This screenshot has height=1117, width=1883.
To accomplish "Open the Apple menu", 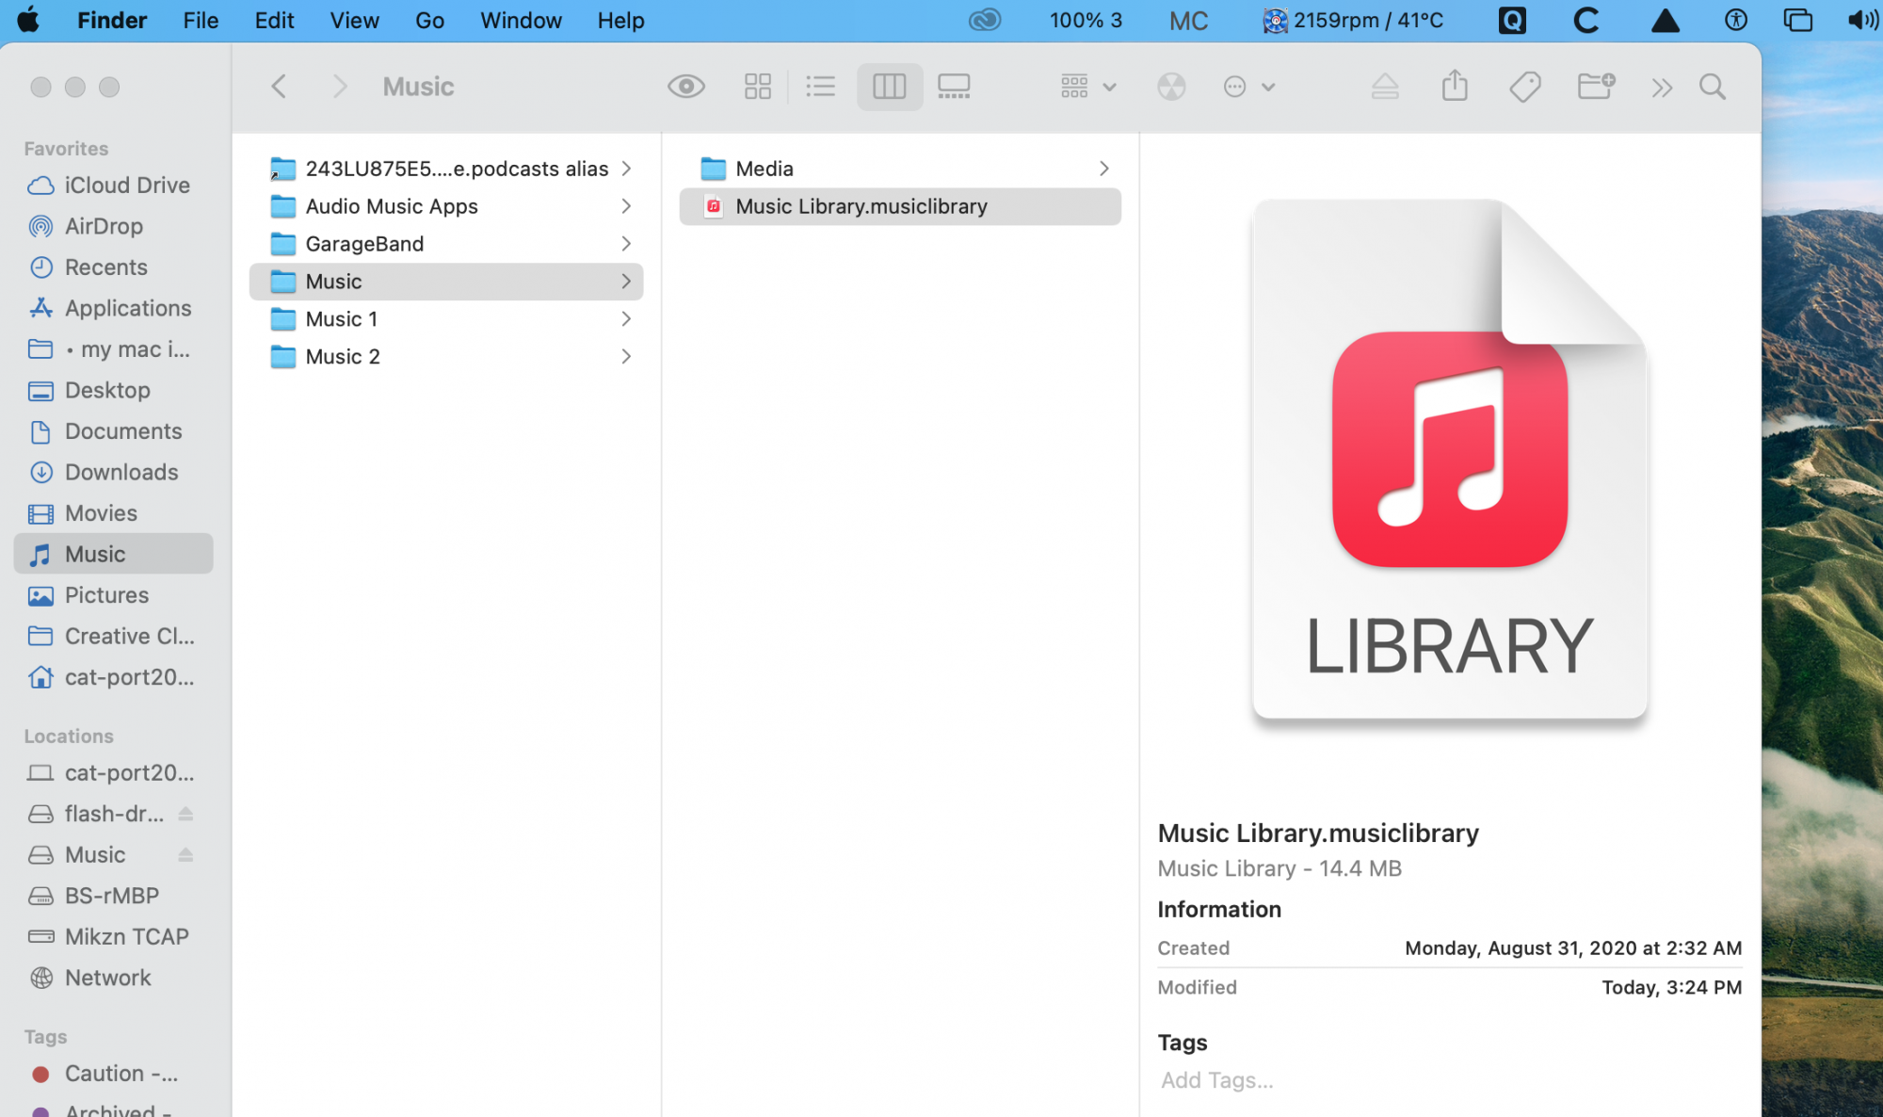I will 28,20.
